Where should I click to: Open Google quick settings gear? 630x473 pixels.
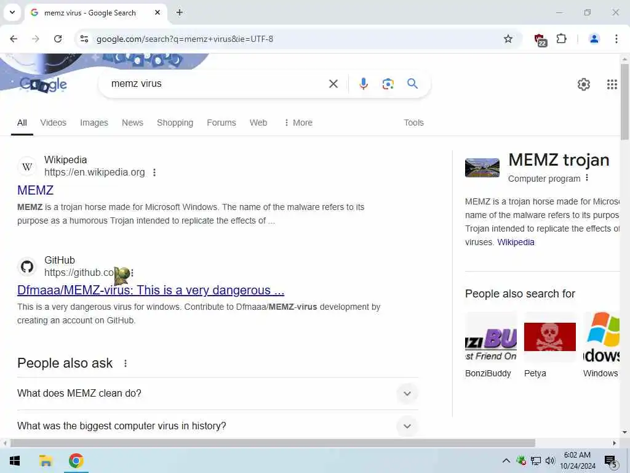(583, 84)
